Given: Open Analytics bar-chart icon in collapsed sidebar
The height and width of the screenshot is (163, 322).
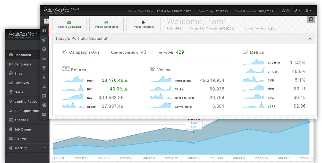Looking at the screenshot, I should coord(44,96).
